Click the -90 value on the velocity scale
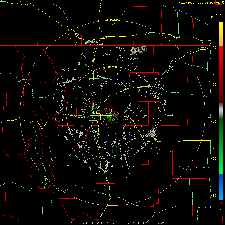Image resolution: width=225 pixels, height=225 pixels. 214,196
